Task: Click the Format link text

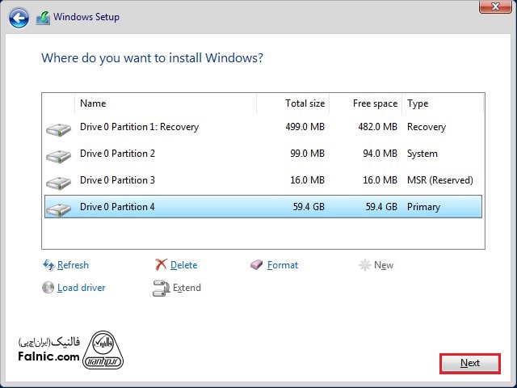Action: 283,265
